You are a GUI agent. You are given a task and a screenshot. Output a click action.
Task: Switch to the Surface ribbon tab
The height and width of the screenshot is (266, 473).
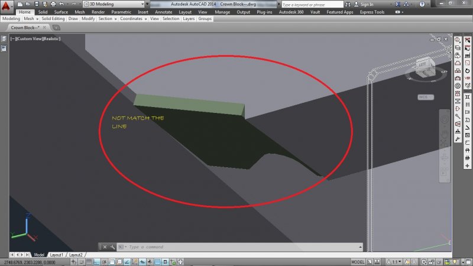click(61, 12)
